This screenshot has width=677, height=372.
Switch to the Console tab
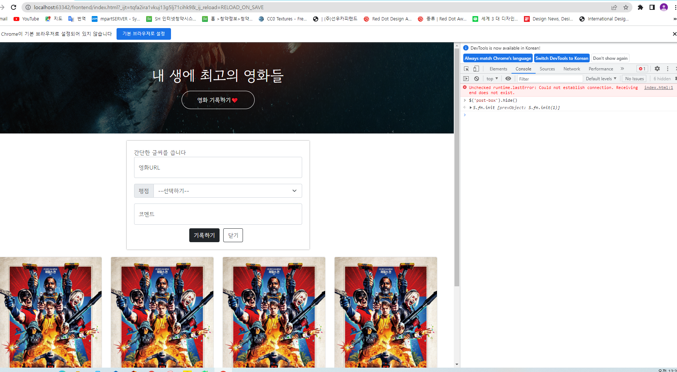click(x=523, y=69)
